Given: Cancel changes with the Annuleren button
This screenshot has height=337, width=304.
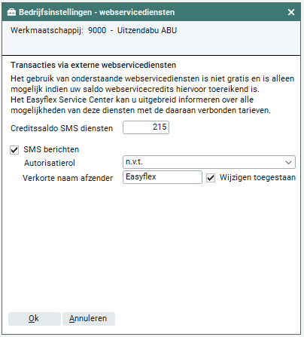Looking at the screenshot, I should click(89, 319).
